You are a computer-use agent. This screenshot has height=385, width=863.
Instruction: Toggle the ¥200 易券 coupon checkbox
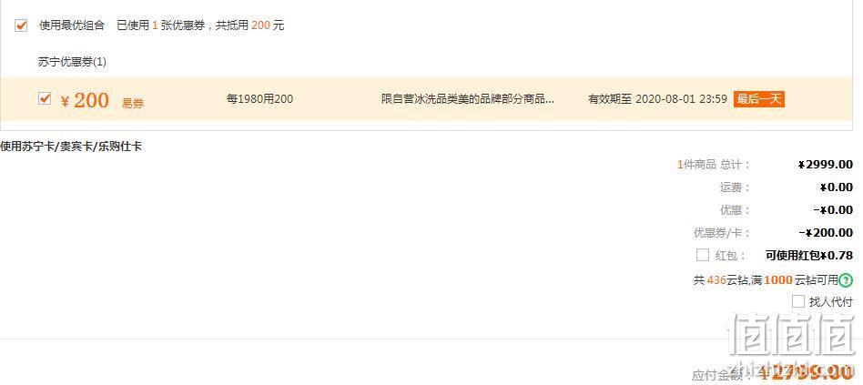click(45, 98)
